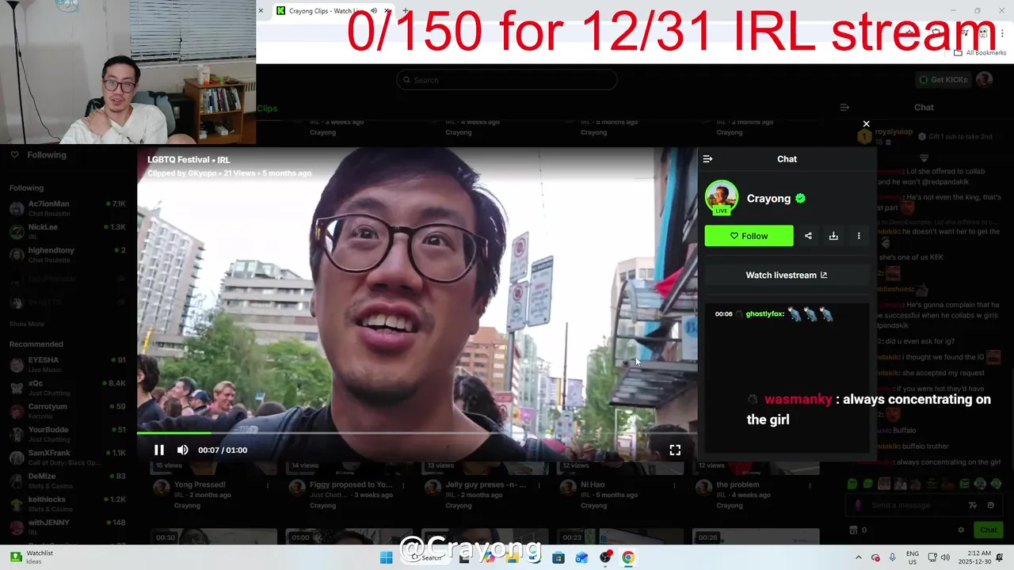The image size is (1014, 570).
Task: Open Carrotyum recommended channel
Action: [67, 411]
